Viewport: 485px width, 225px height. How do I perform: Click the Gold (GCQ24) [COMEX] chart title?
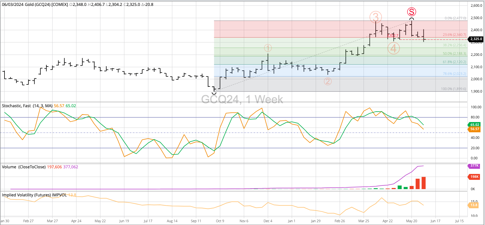pos(46,4)
